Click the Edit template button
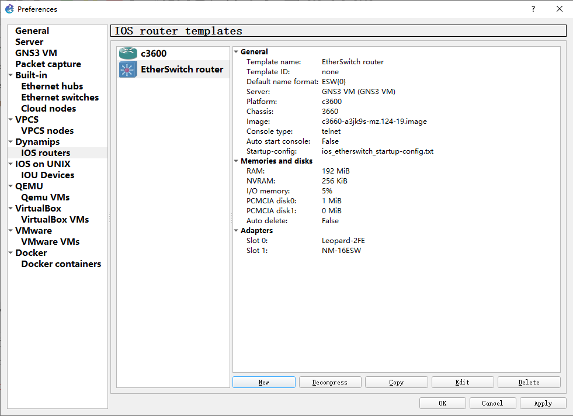 coord(463,382)
